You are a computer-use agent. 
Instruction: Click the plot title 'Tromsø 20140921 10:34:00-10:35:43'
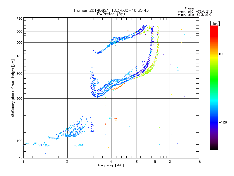pos(111,10)
